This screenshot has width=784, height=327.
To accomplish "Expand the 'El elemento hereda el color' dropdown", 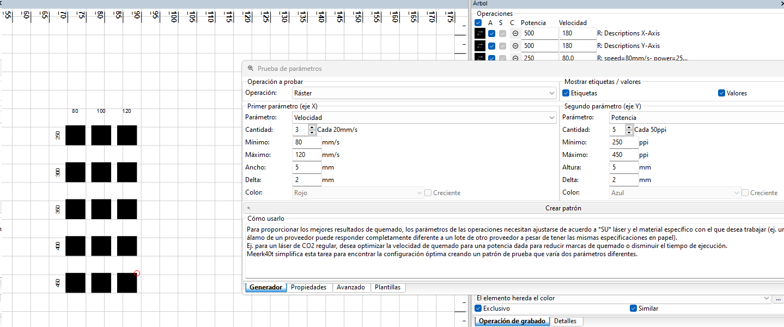I will point(623,298).
